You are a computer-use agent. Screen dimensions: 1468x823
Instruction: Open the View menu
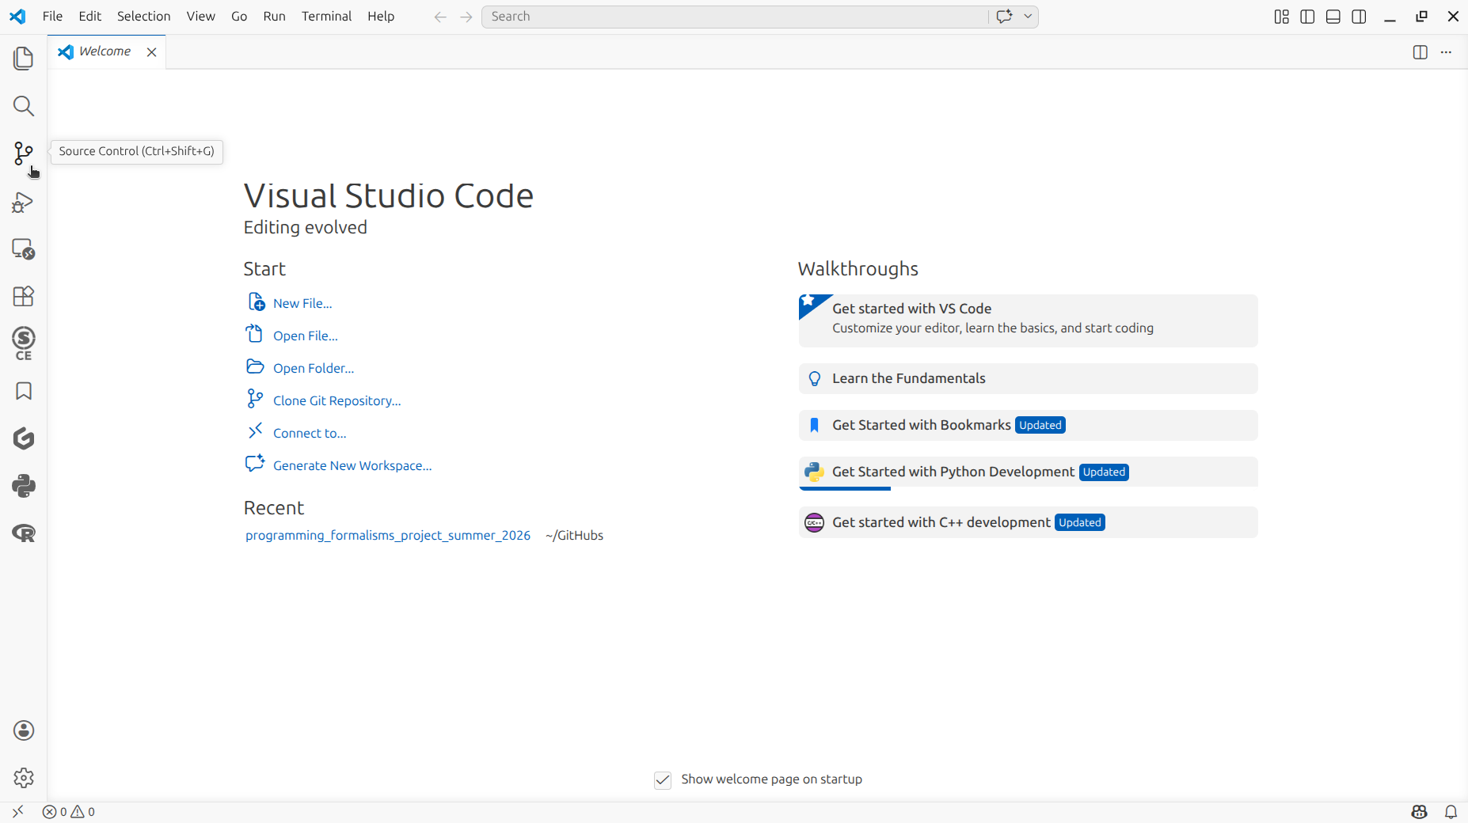click(x=200, y=17)
